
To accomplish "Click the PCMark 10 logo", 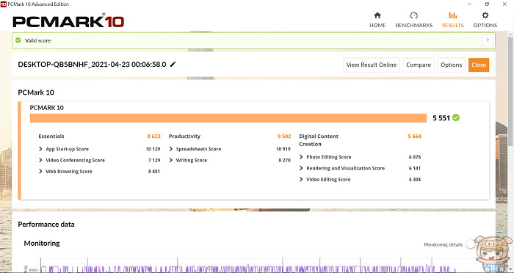I will click(x=68, y=21).
